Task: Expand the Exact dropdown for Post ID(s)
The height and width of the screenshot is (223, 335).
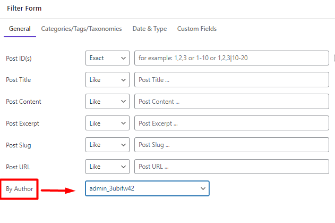Action: (107, 58)
